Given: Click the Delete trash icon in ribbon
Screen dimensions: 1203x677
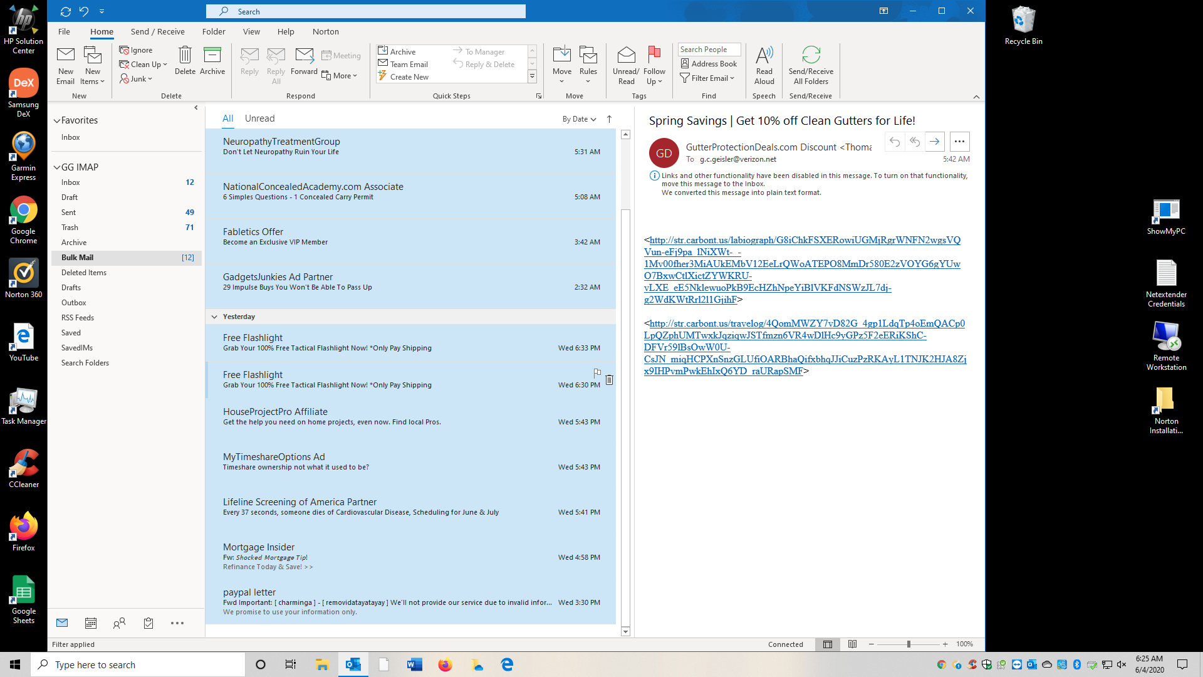Looking at the screenshot, I should pos(185,56).
